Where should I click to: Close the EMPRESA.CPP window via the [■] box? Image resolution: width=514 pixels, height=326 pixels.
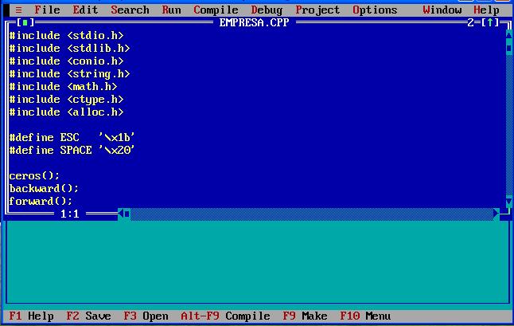click(x=25, y=22)
